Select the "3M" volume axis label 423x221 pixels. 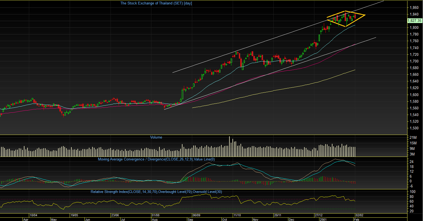tap(412, 154)
